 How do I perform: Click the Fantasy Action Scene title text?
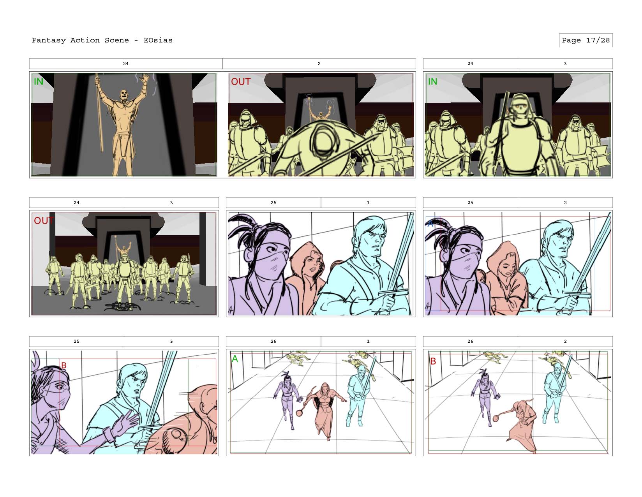pyautogui.click(x=102, y=40)
